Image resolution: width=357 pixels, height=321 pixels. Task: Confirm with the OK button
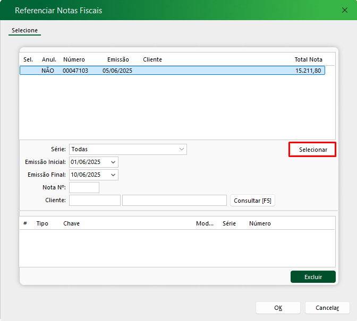pyautogui.click(x=278, y=308)
